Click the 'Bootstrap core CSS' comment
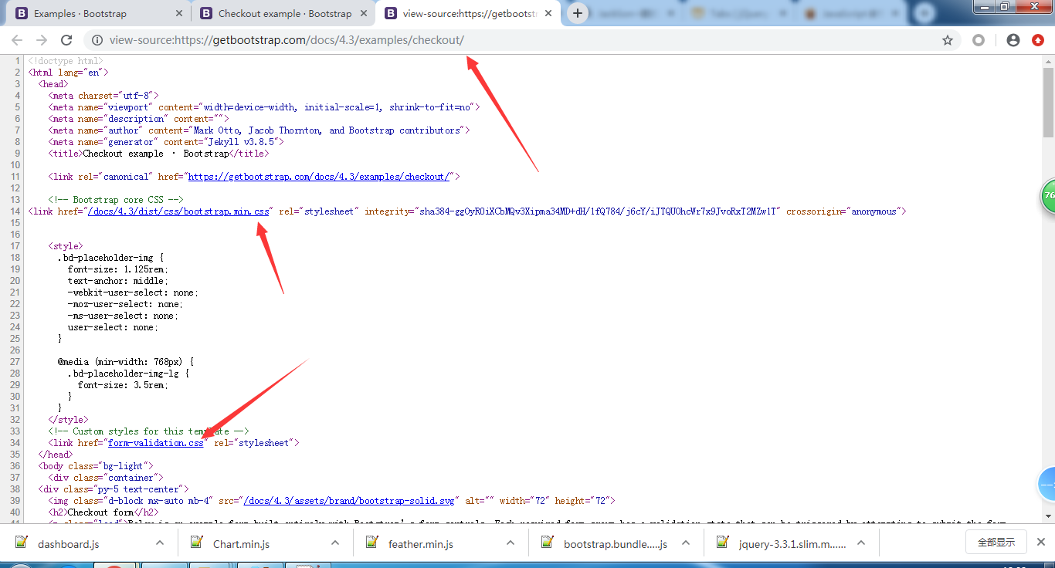This screenshot has width=1055, height=568. pos(116,200)
